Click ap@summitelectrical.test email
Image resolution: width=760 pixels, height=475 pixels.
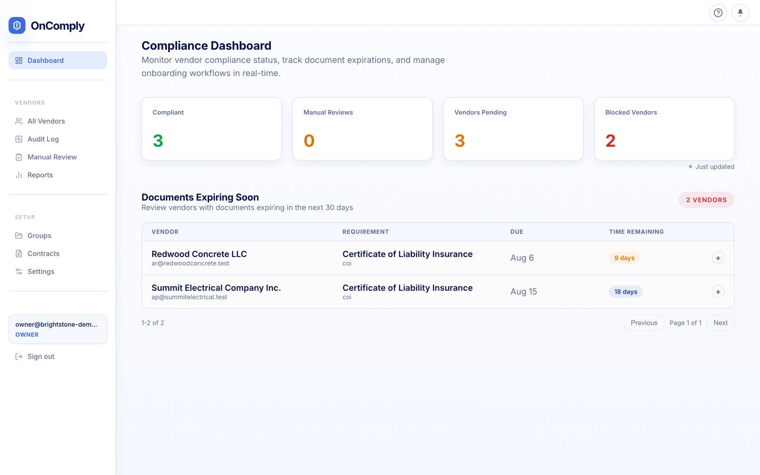coord(189,297)
